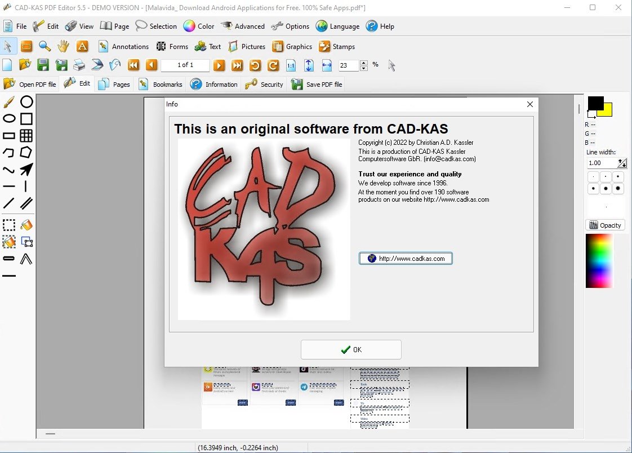
Task: Pick a color from the spectrum palette
Action: pyautogui.click(x=599, y=261)
